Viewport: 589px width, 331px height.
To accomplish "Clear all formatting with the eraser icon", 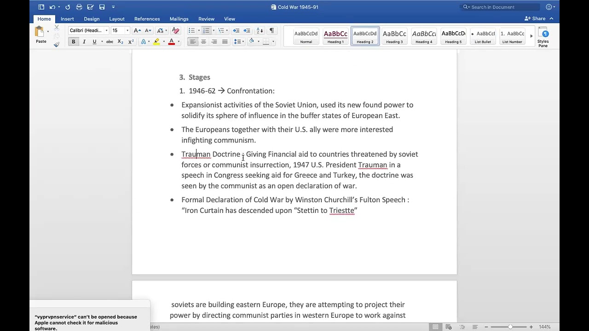I will (175, 30).
